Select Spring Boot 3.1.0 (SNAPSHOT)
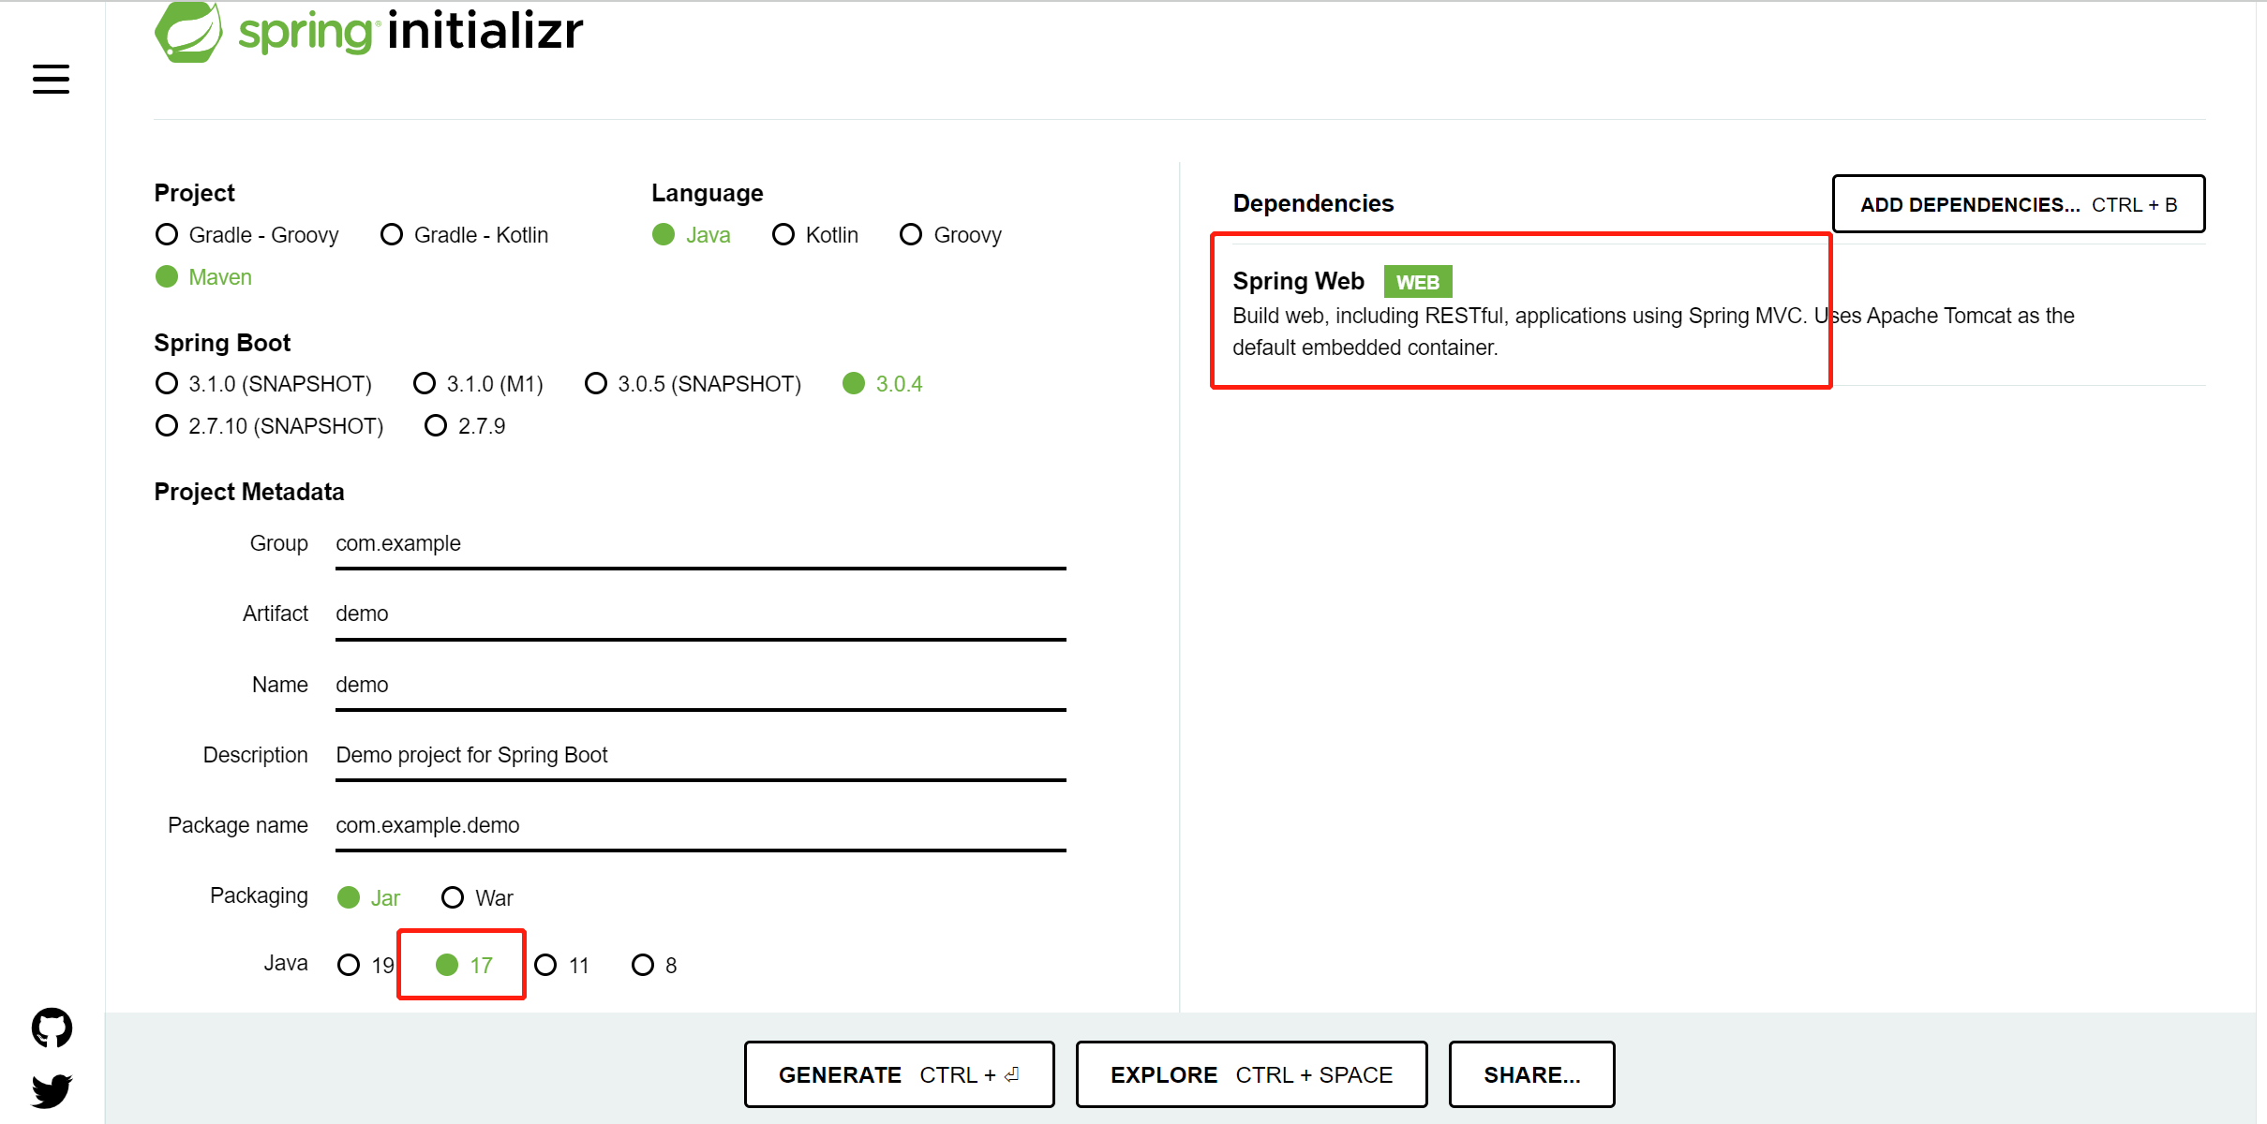 [x=263, y=384]
